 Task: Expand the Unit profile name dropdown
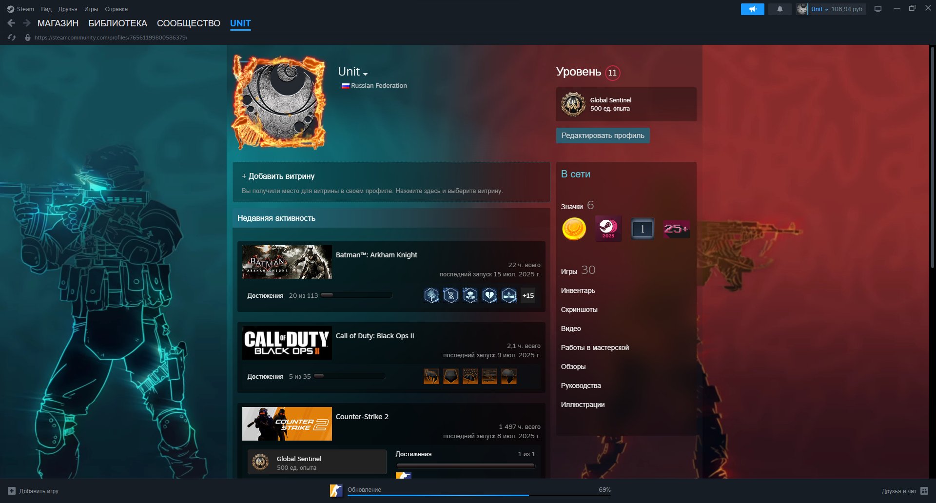365,74
